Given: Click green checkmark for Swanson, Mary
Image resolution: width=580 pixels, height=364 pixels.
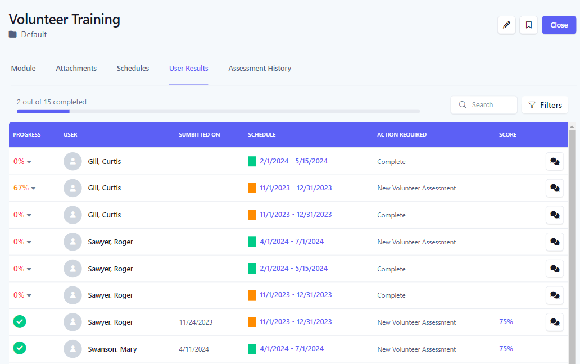Looking at the screenshot, I should (20, 348).
